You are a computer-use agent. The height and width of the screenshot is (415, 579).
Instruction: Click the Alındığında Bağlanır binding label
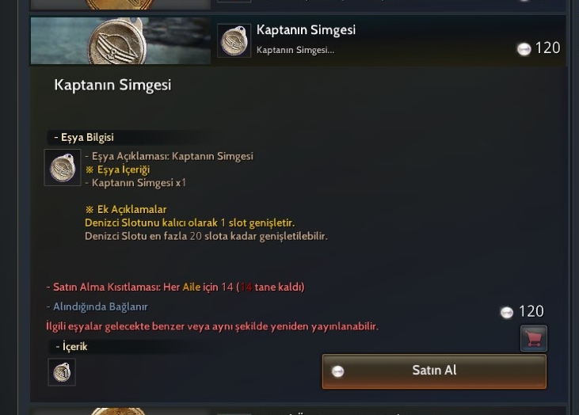(97, 306)
